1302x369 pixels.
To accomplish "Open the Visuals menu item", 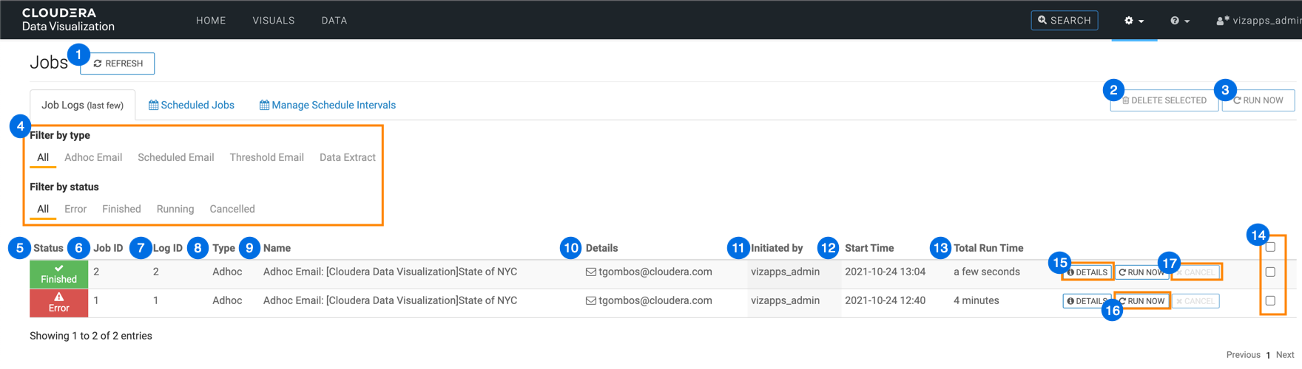I will pos(273,21).
